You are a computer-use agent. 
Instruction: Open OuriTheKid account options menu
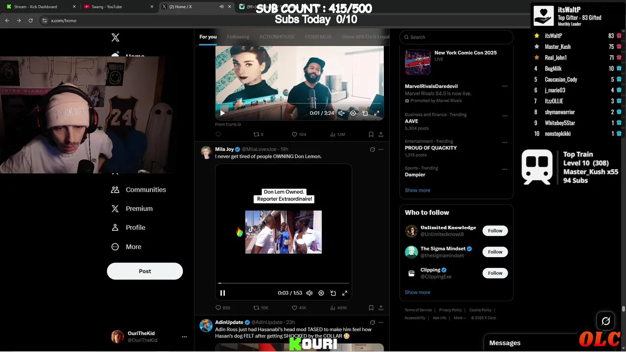click(x=184, y=337)
